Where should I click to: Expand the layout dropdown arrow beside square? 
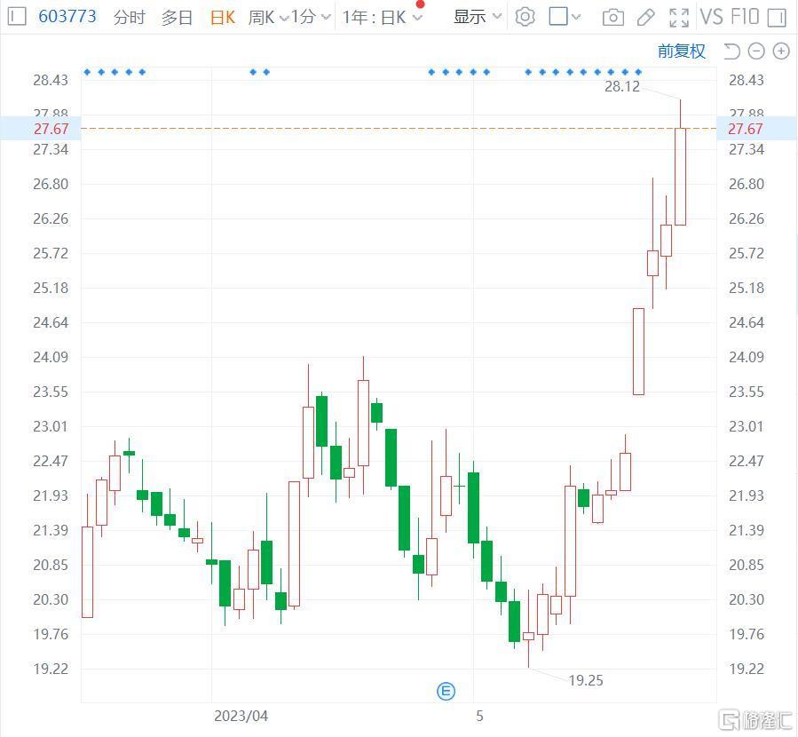click(x=575, y=17)
